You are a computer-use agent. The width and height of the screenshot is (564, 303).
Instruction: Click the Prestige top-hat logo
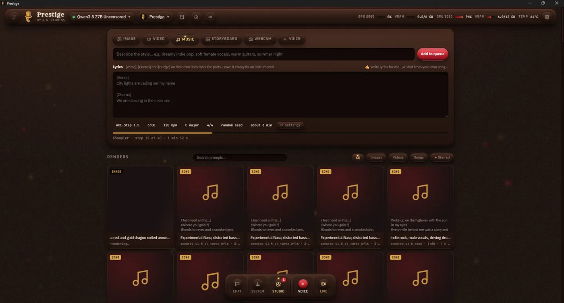28,17
